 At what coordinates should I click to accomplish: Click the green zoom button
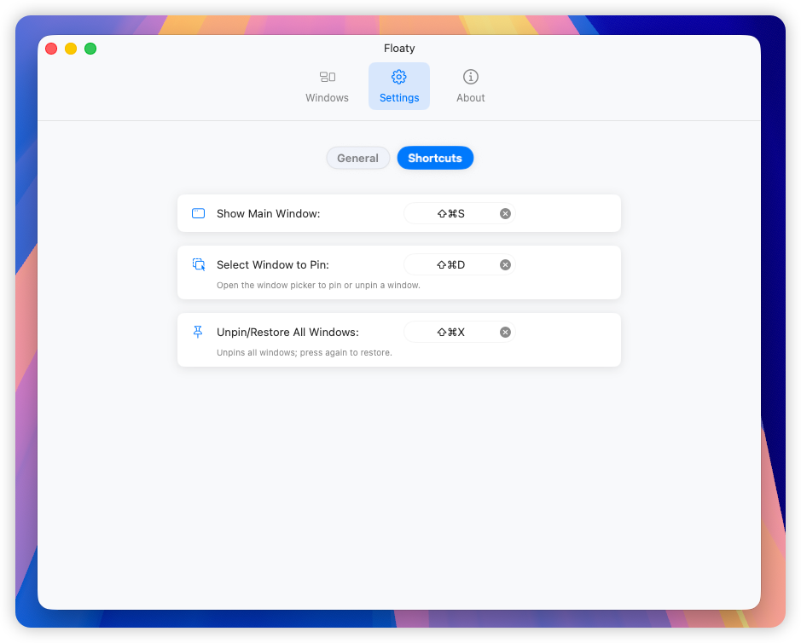tap(90, 49)
